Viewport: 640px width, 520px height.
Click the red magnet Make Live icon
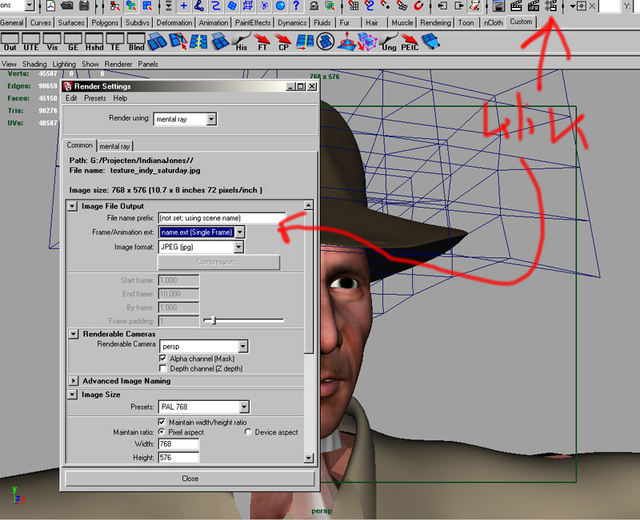(418, 6)
